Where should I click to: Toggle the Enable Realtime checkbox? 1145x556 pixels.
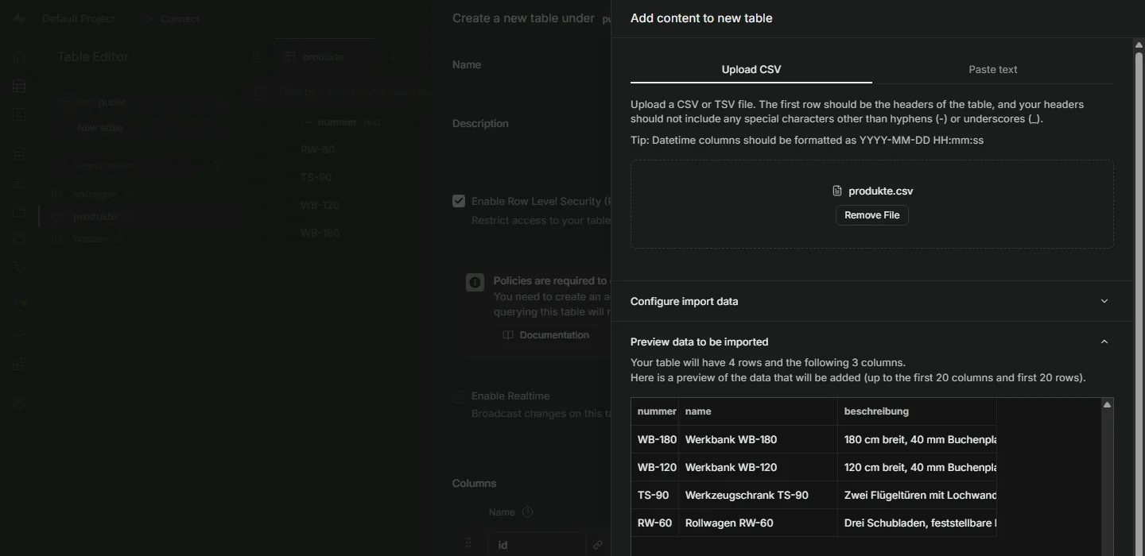pos(459,396)
